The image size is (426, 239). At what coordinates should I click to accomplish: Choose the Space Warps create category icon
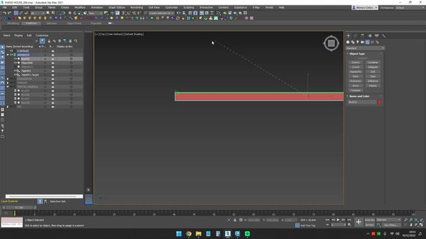(x=372, y=42)
